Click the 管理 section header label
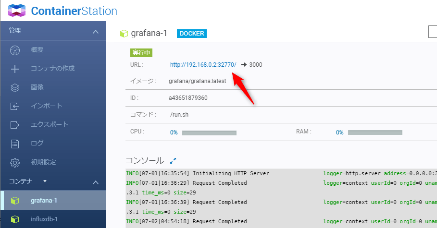Image resolution: width=437 pixels, height=228 pixels. 15,31
